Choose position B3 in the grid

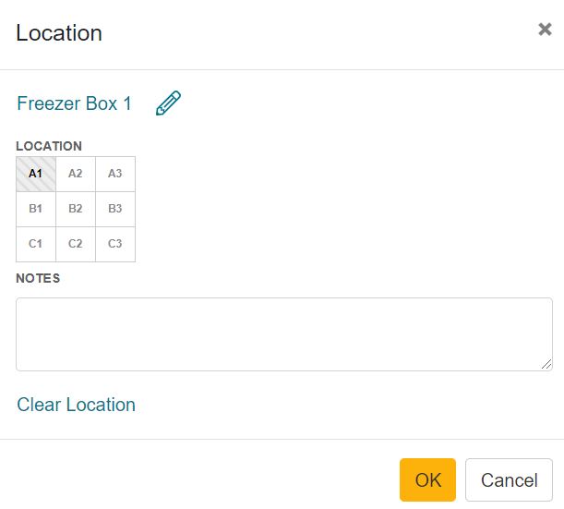pyautogui.click(x=115, y=209)
